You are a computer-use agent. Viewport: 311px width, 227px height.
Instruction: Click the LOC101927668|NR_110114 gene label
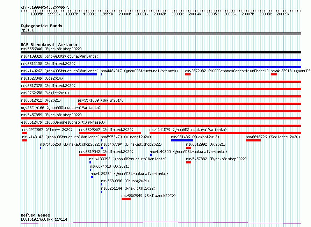tap(44, 219)
